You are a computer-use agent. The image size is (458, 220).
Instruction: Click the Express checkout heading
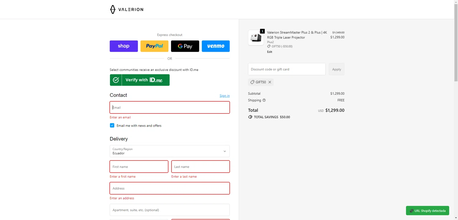170,35
